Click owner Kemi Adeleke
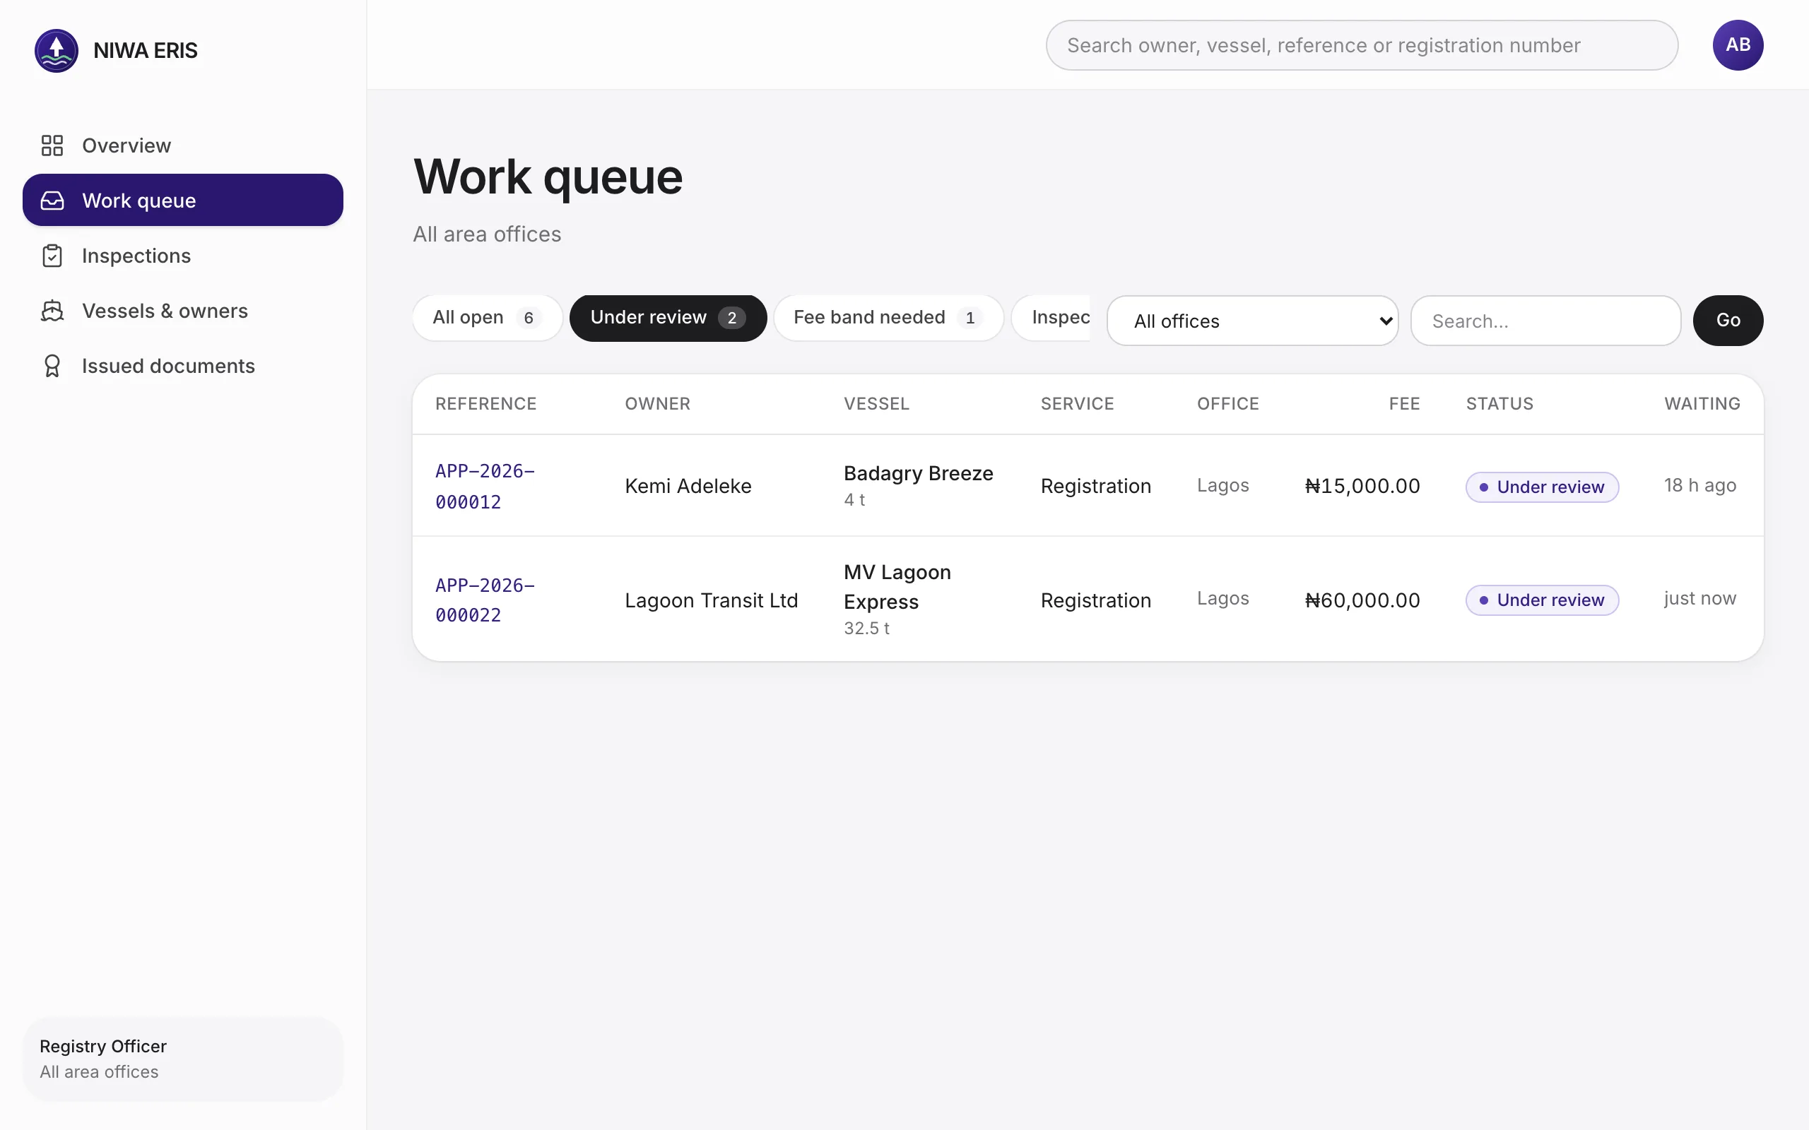The width and height of the screenshot is (1809, 1130). click(688, 487)
